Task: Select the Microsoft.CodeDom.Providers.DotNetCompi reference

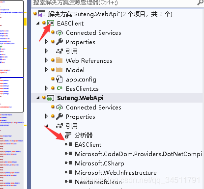Action: point(138,154)
